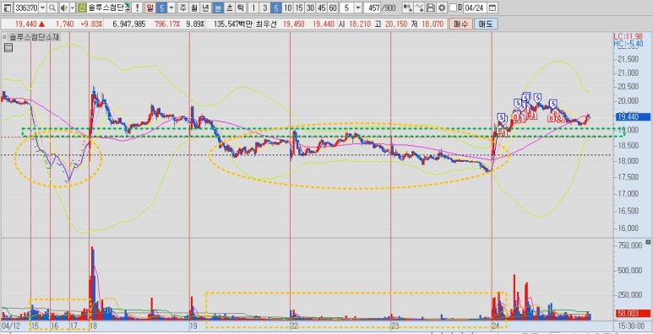The image size is (653, 334).
Task: Click the 04/24 date input field
Action: [475, 8]
